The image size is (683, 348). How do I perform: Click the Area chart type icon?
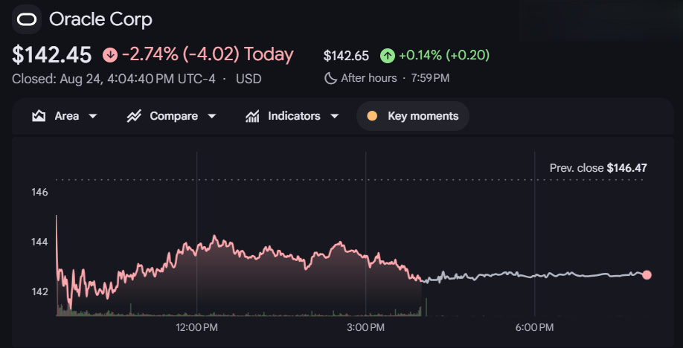[x=39, y=116]
